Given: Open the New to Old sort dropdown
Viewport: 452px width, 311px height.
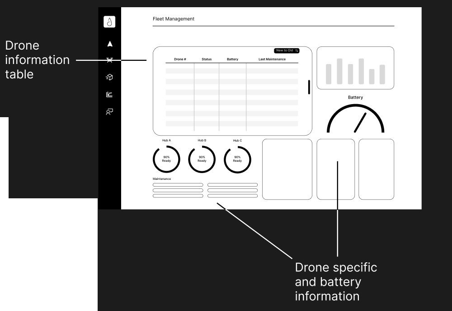Looking at the screenshot, I should 287,50.
